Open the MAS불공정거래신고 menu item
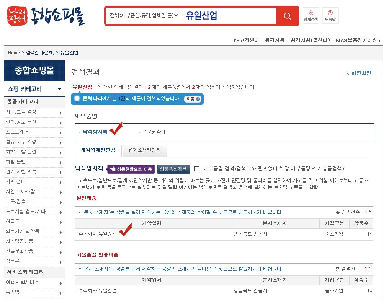The height and width of the screenshot is (300, 386). click(x=359, y=40)
